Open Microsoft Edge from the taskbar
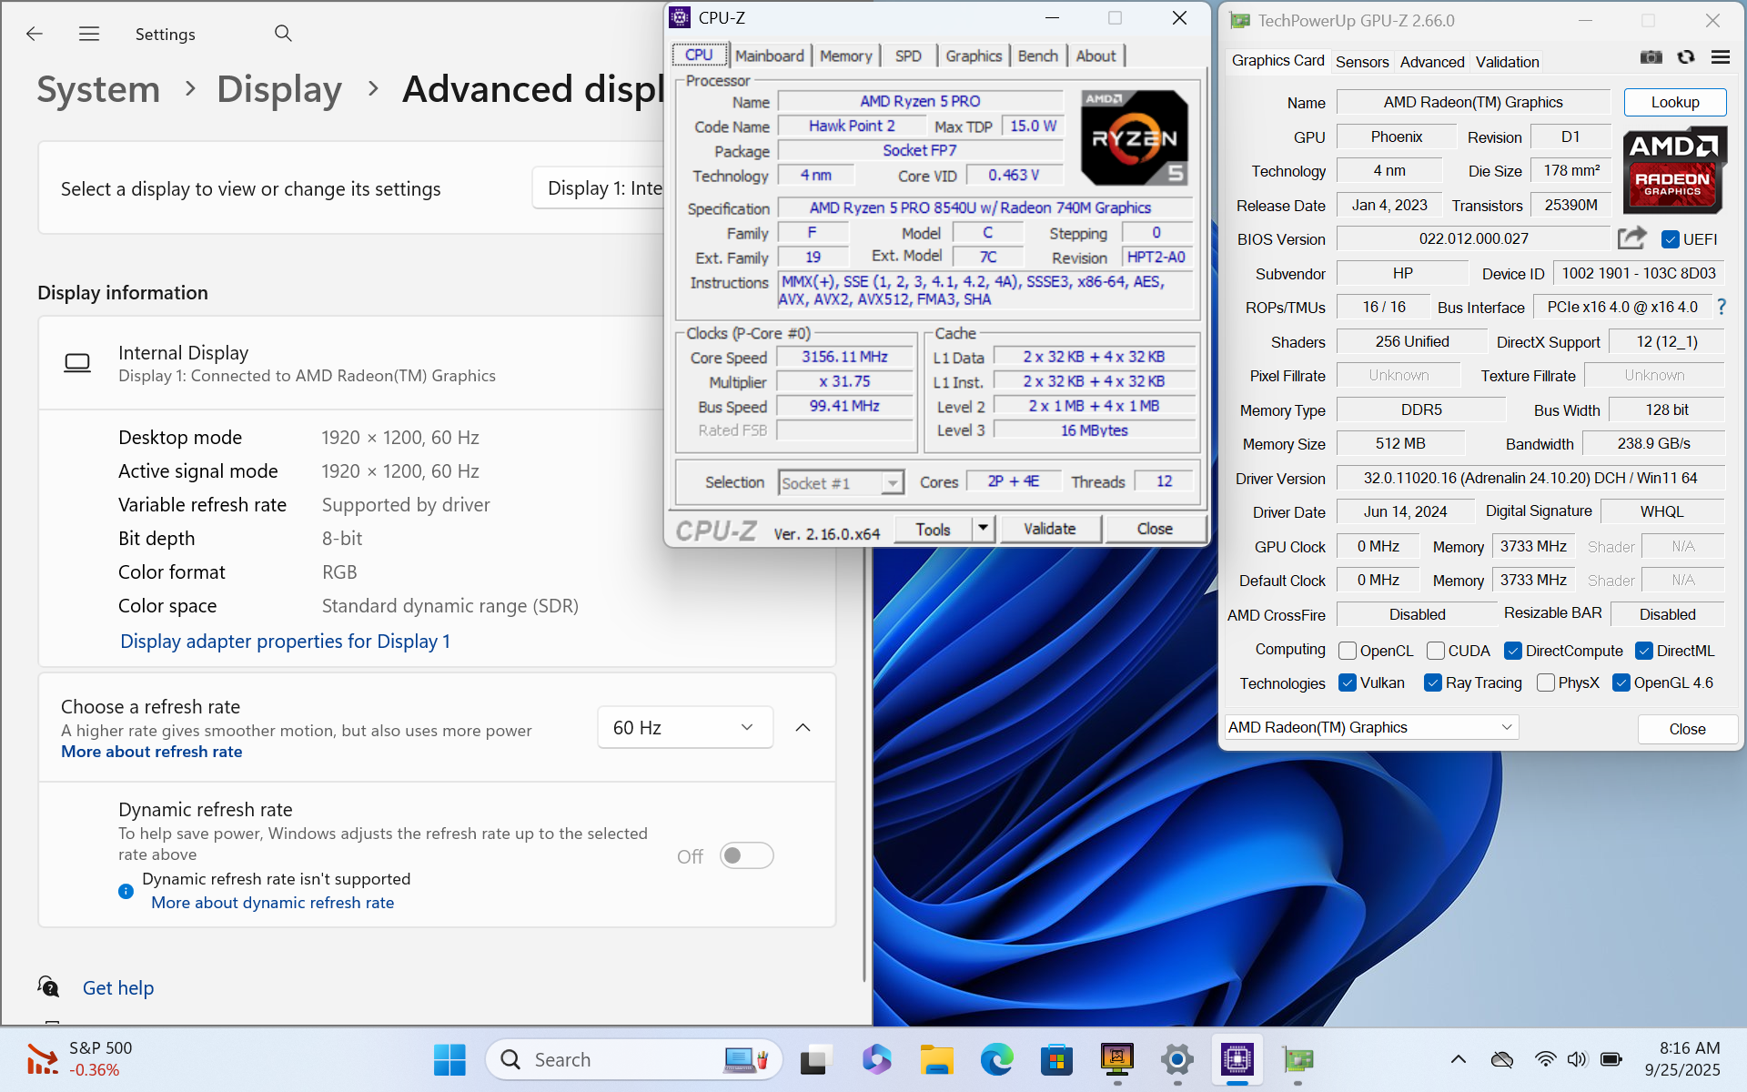Viewport: 1747px width, 1092px height. (x=996, y=1059)
